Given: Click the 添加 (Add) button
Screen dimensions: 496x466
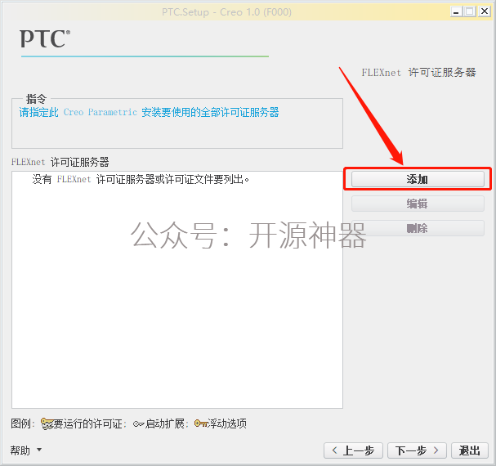Looking at the screenshot, I should point(418,179).
